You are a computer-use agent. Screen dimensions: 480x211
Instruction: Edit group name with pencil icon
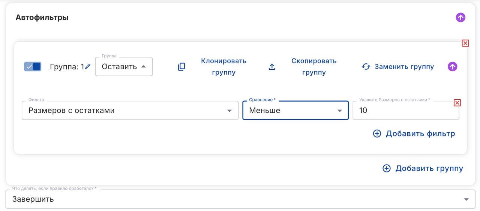pos(88,67)
